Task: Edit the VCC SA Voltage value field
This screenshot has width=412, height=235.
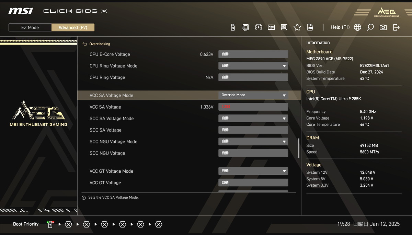Action: coord(253,107)
